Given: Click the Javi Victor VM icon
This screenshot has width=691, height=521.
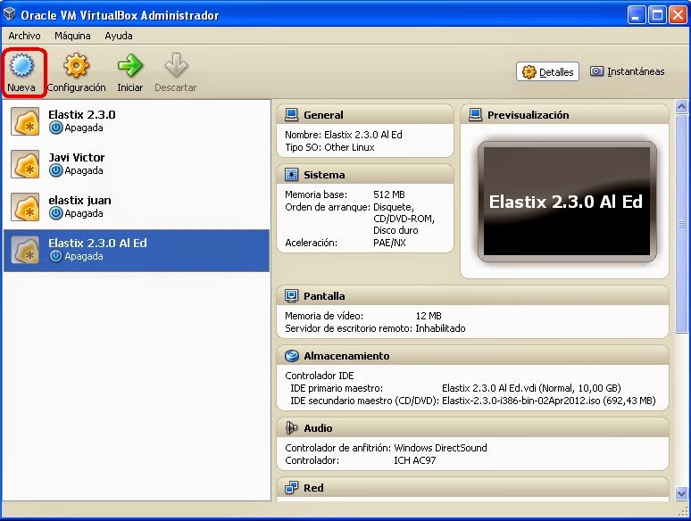Looking at the screenshot, I should coord(25,164).
